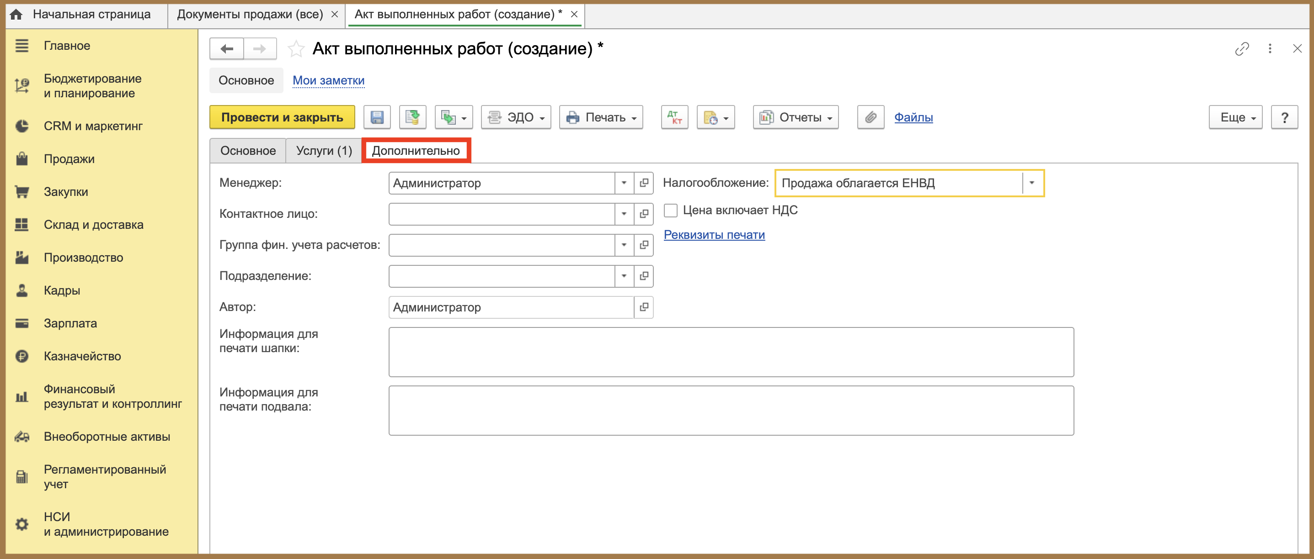Click the Менеджер input field
The height and width of the screenshot is (559, 1314).
502,183
